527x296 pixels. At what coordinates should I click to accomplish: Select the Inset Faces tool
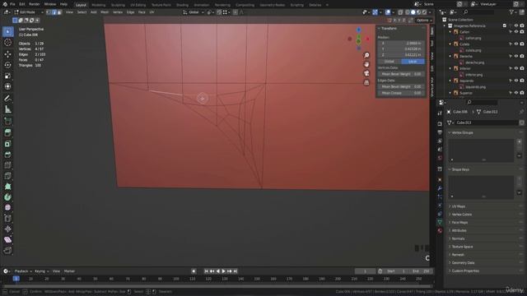click(x=7, y=144)
